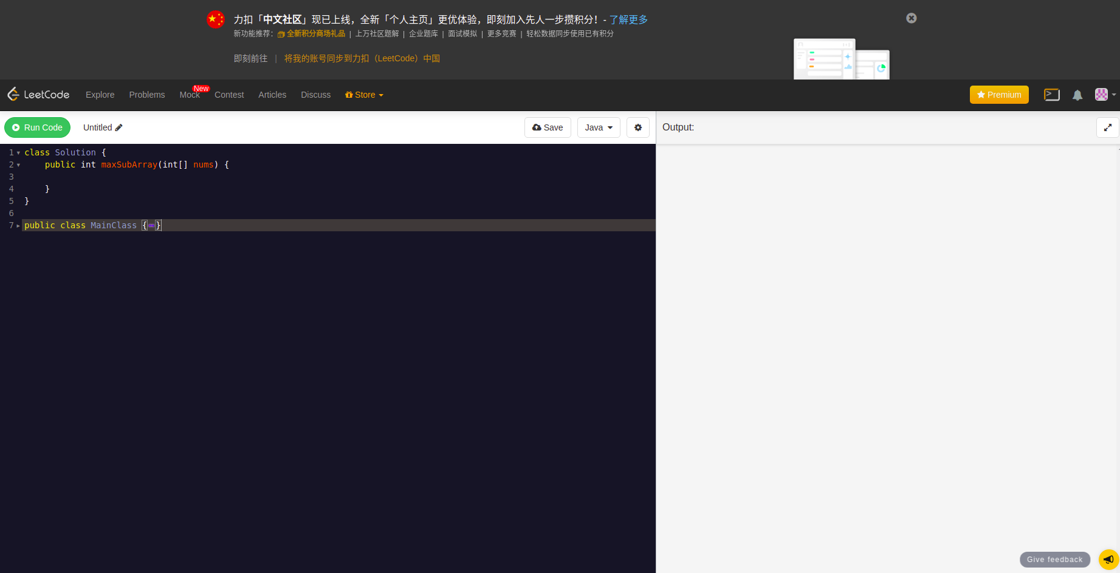Viewport: 1120px width, 573px height.
Task: Click the 企业题库 banner text
Action: pos(424,34)
